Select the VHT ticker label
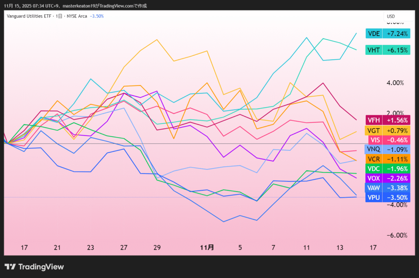419x278 pixels. coord(374,50)
